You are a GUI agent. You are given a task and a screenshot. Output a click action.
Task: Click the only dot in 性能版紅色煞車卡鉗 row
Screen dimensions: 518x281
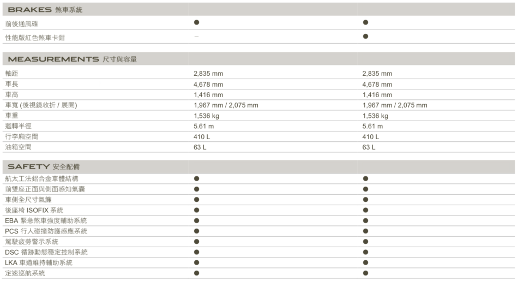tap(365, 37)
